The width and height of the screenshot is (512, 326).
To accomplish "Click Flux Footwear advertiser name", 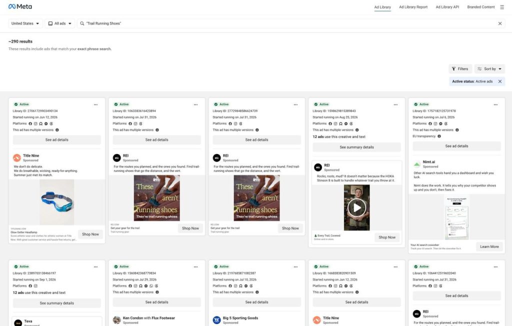I will click(163, 318).
